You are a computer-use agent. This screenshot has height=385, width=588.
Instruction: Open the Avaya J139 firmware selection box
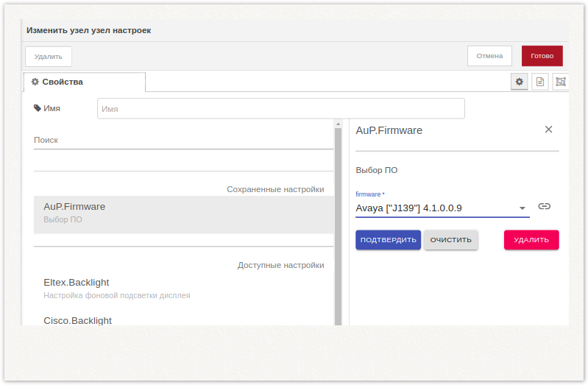[434, 208]
